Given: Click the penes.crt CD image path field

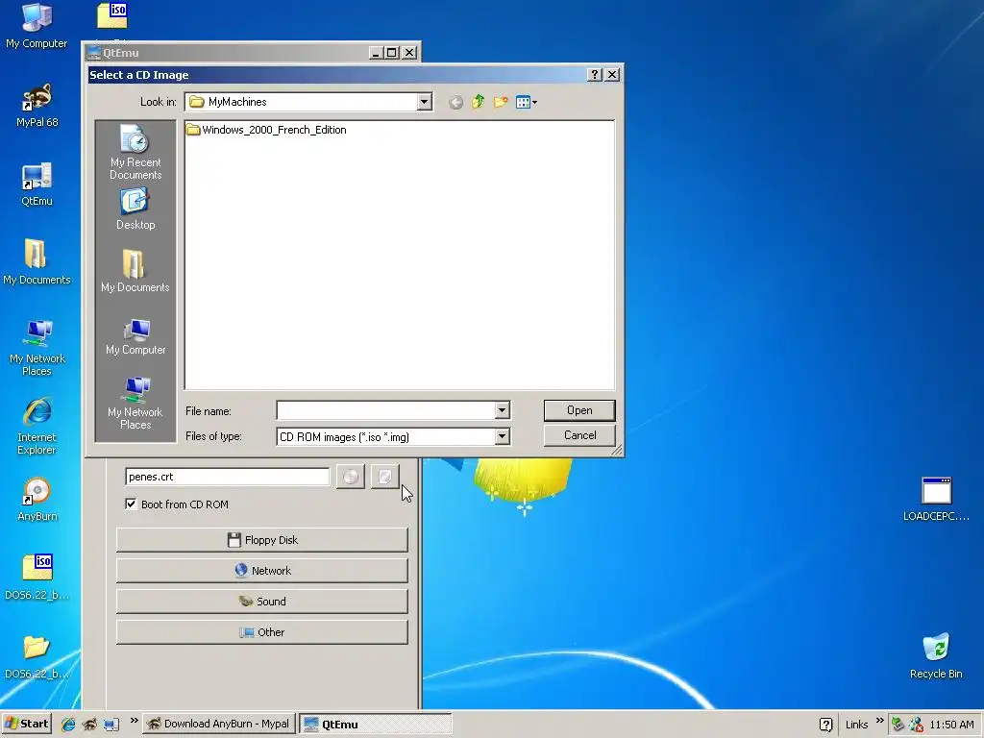Looking at the screenshot, I should (227, 477).
